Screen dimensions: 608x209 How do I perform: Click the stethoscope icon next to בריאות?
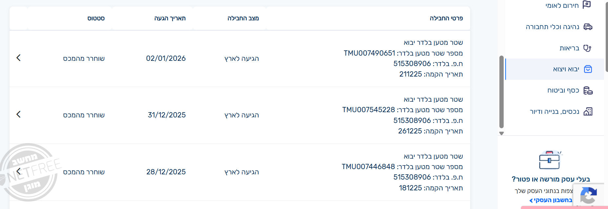tap(587, 48)
